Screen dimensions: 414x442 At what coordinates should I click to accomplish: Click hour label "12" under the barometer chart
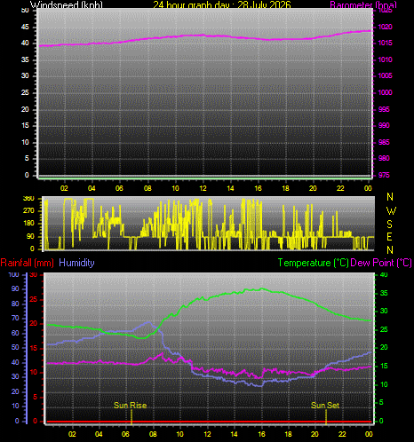(203, 188)
